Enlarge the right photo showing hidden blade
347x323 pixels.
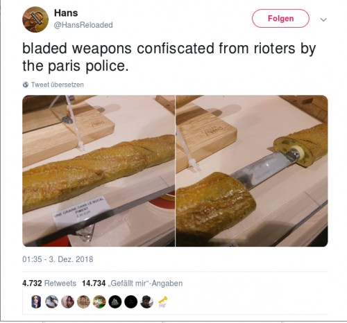252,171
